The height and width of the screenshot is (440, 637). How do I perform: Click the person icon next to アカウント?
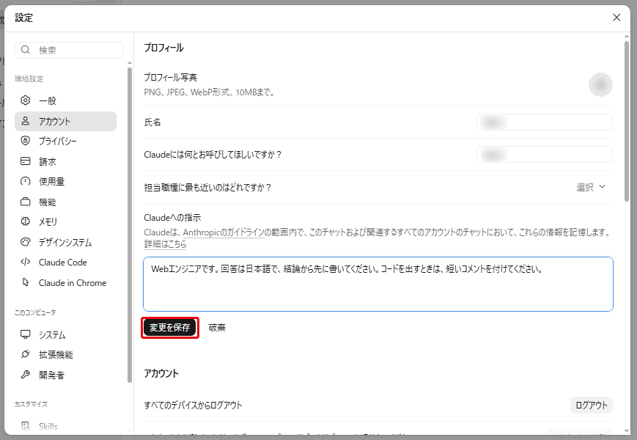[26, 121]
